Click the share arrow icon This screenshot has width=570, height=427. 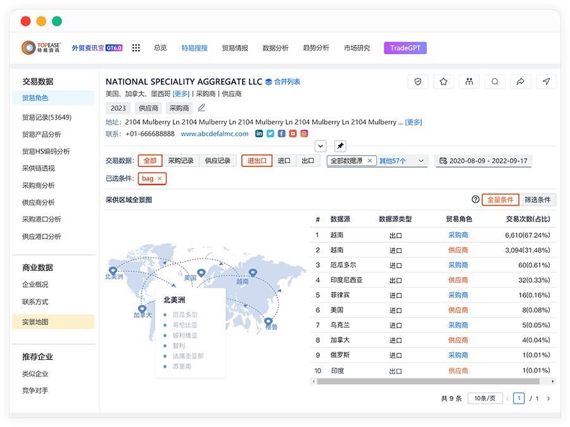click(521, 82)
